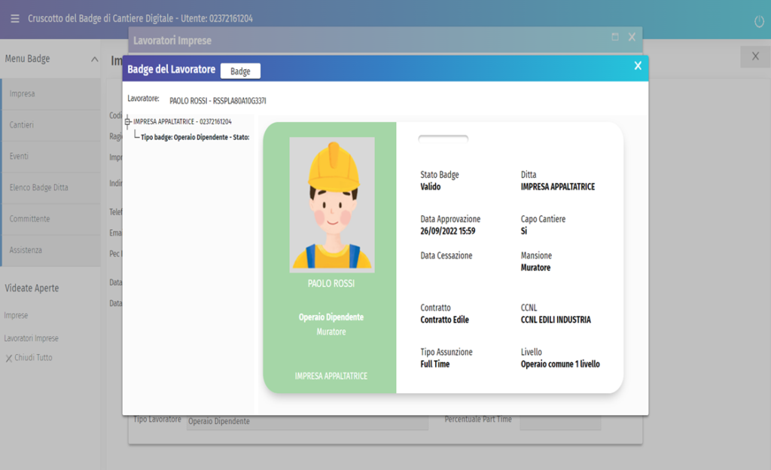This screenshot has height=470, width=771.
Task: Switch to Lavoratori Imprese under Videate Aperte
Action: point(31,338)
